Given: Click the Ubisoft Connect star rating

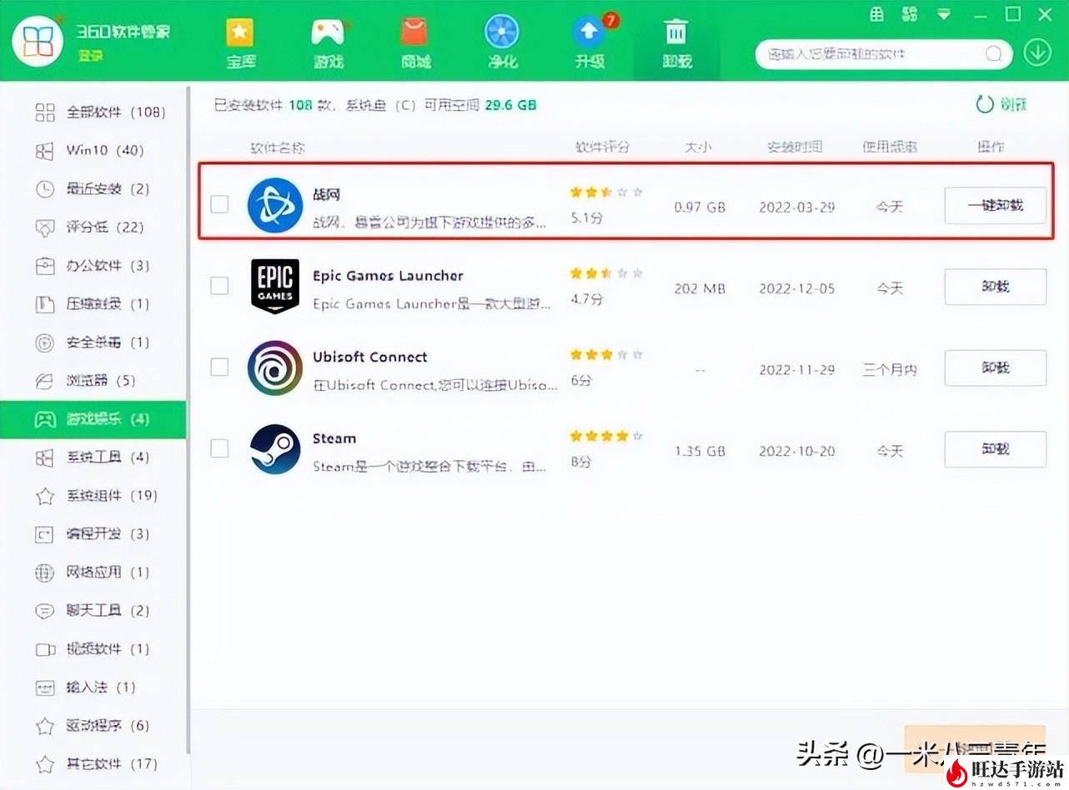Looking at the screenshot, I should pos(606,355).
